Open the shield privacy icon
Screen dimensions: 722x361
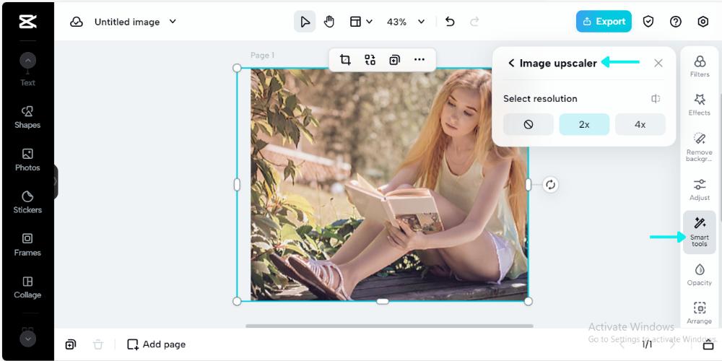click(x=648, y=22)
